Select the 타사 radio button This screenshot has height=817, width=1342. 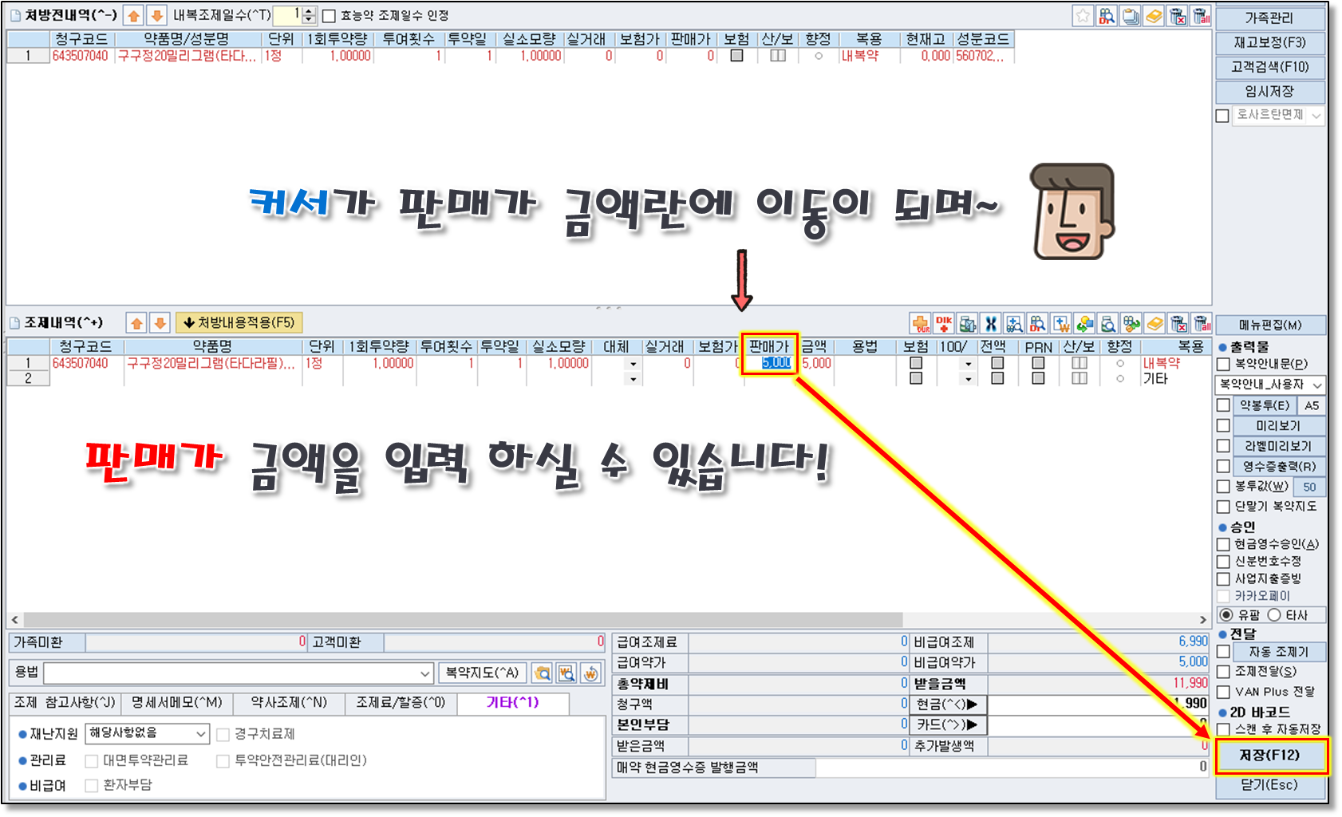1274,615
